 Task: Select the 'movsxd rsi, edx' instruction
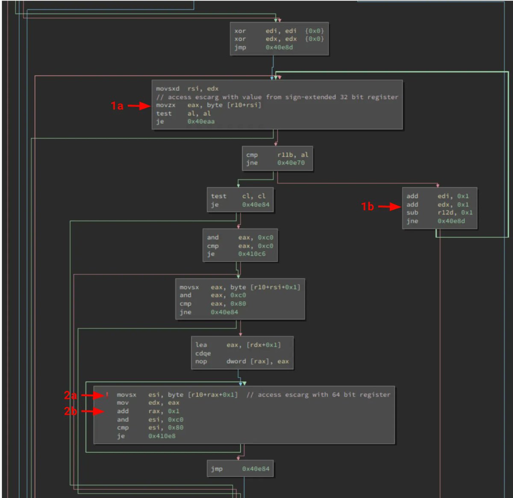(187, 89)
